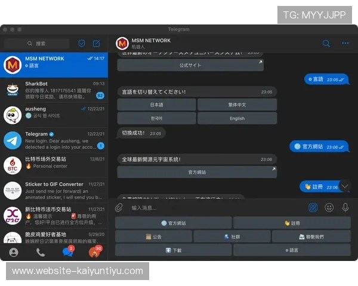Jump to bottom with down chevron
The height and width of the screenshot is (286, 358).
(x=345, y=186)
